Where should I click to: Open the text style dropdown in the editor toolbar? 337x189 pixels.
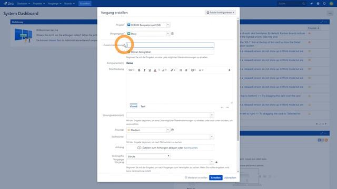pyautogui.click(x=131, y=70)
